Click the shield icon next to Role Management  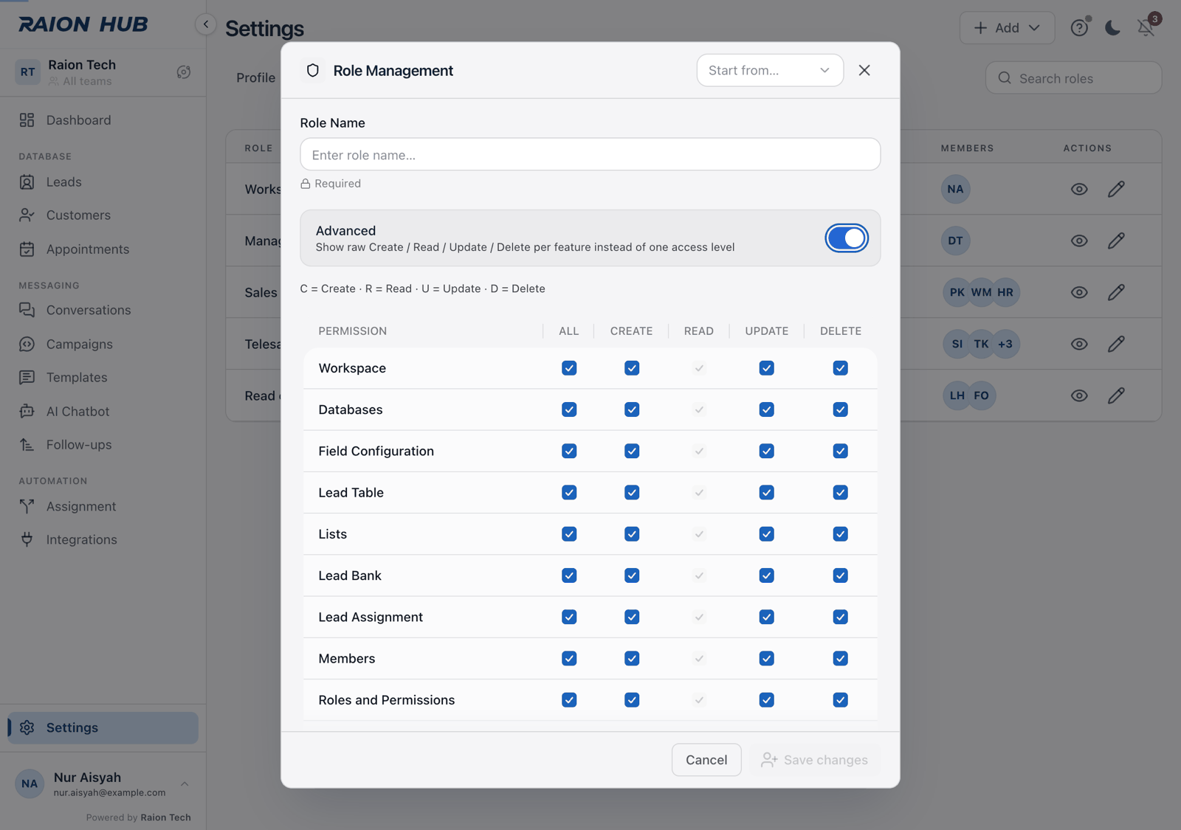pyautogui.click(x=313, y=70)
